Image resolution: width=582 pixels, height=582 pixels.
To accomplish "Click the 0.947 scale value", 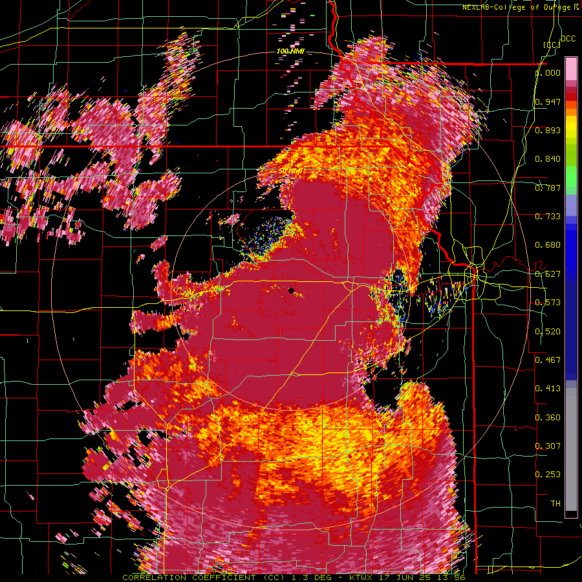I will click(x=548, y=102).
